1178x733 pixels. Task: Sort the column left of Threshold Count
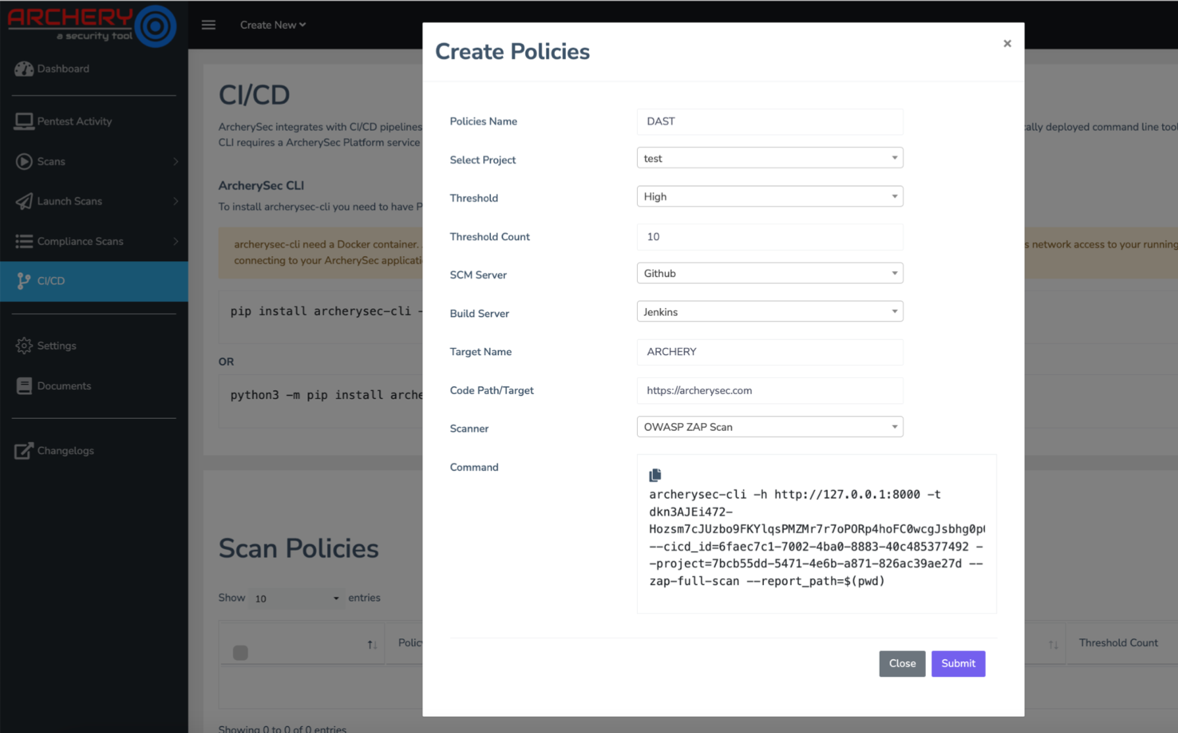tap(1053, 645)
